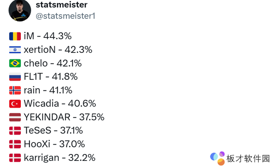Click the iM - 44.3% stat line
Viewport: 274px width, 167px height.
48,36
